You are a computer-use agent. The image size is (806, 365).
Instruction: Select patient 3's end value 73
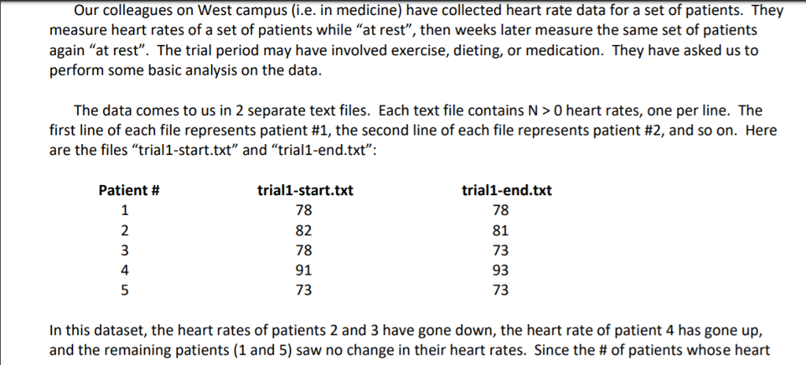501,250
